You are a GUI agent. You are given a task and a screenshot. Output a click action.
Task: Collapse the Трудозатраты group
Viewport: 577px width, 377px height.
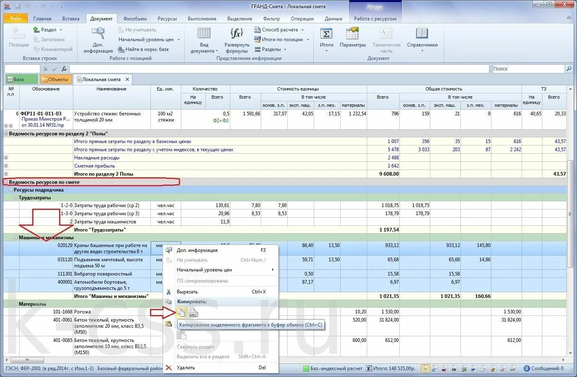[16, 198]
